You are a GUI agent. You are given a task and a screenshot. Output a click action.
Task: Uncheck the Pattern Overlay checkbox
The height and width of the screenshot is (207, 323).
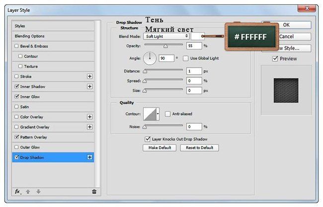(17, 137)
